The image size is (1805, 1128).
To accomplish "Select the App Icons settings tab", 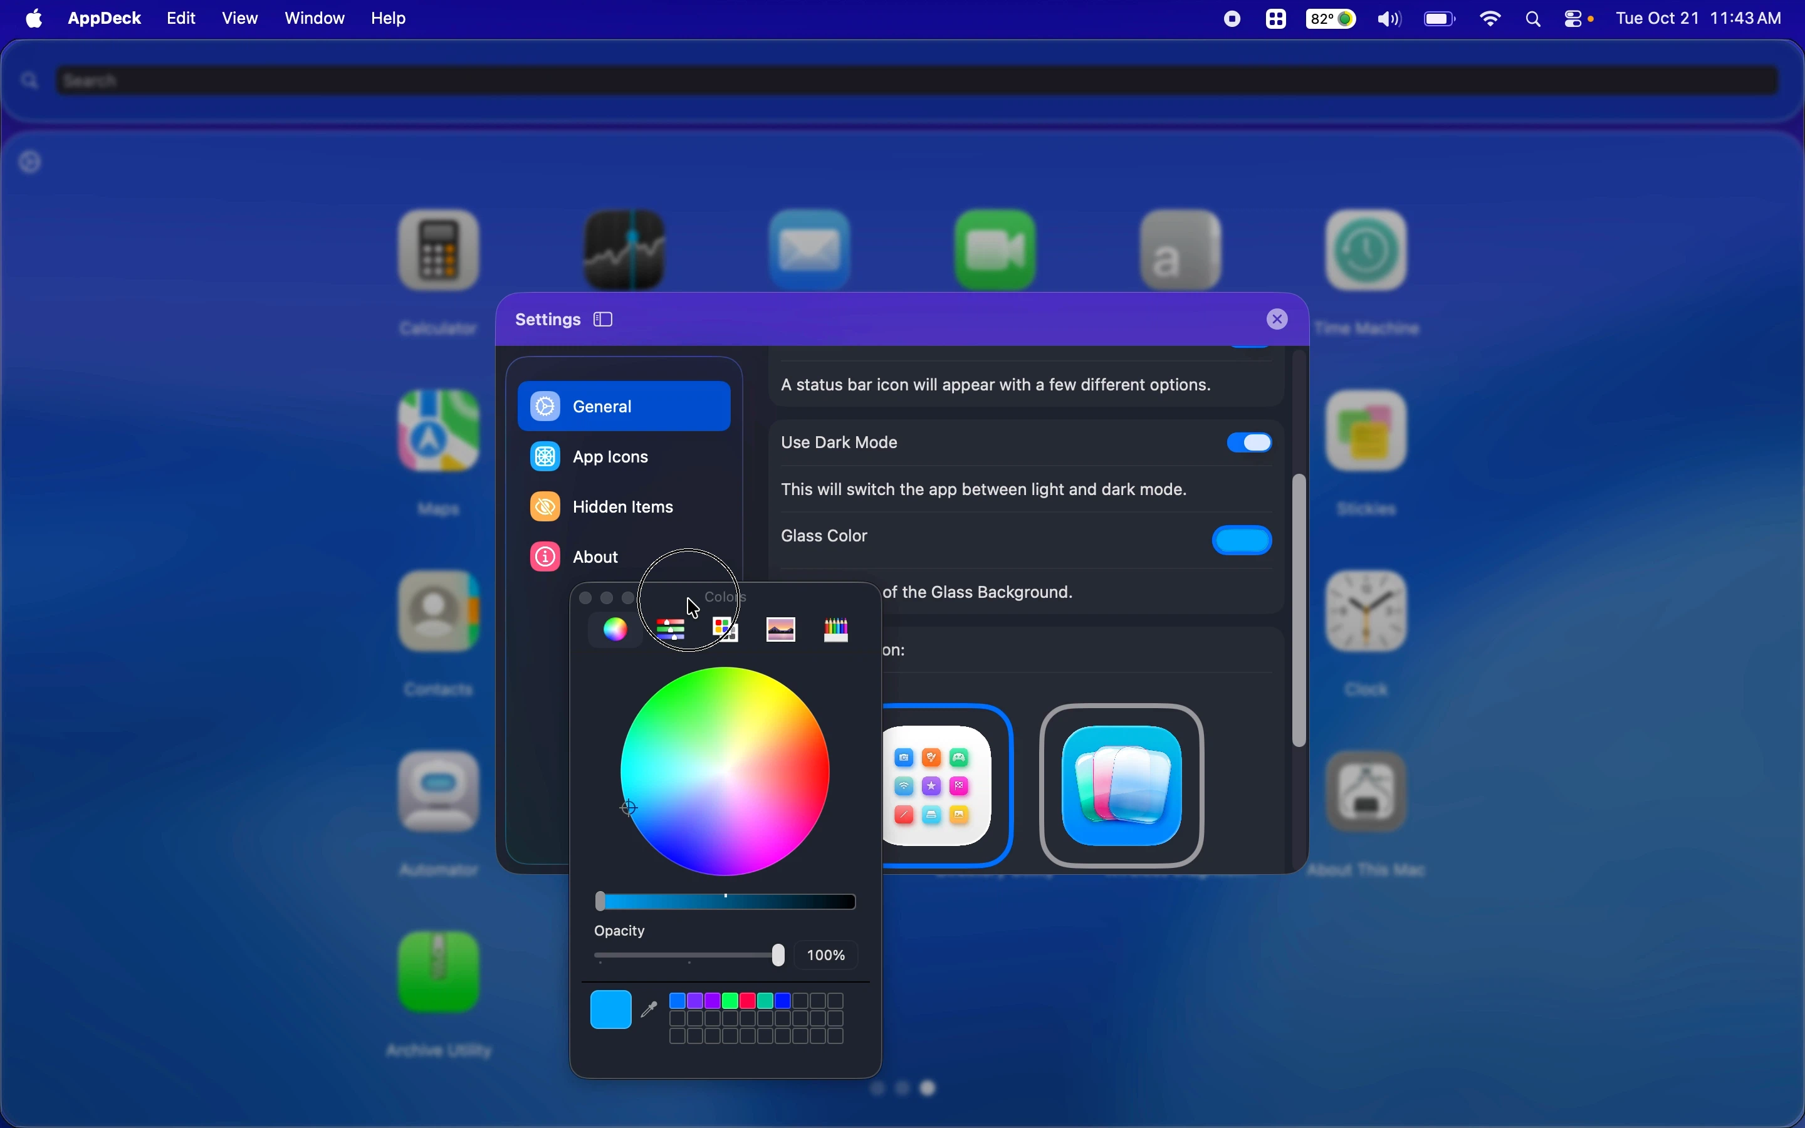I will 612,457.
